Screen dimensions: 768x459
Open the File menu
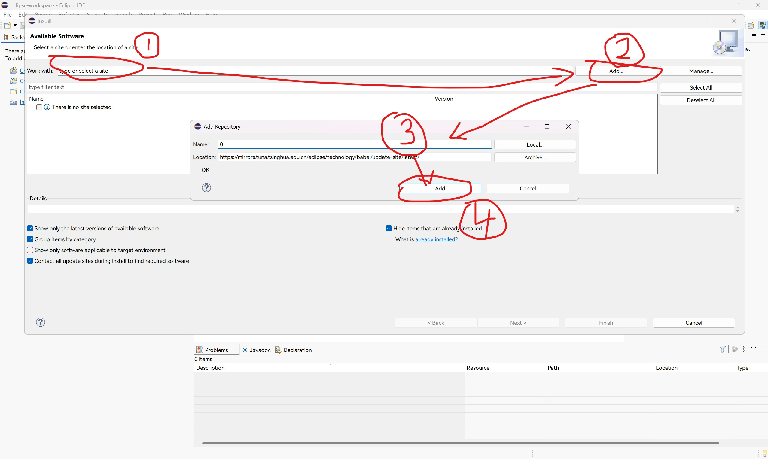[x=8, y=14]
